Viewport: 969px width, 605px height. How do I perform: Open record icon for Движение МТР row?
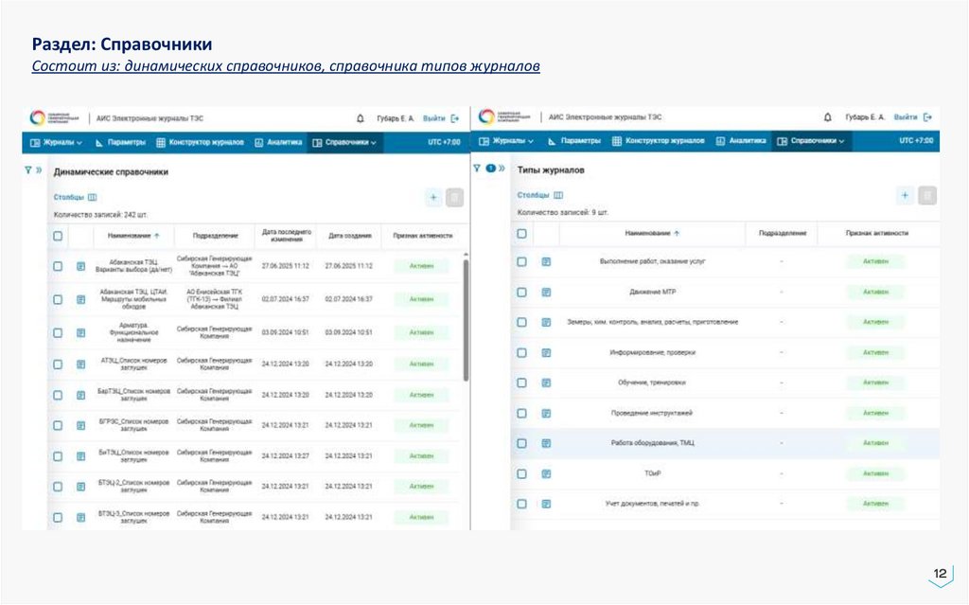click(546, 292)
